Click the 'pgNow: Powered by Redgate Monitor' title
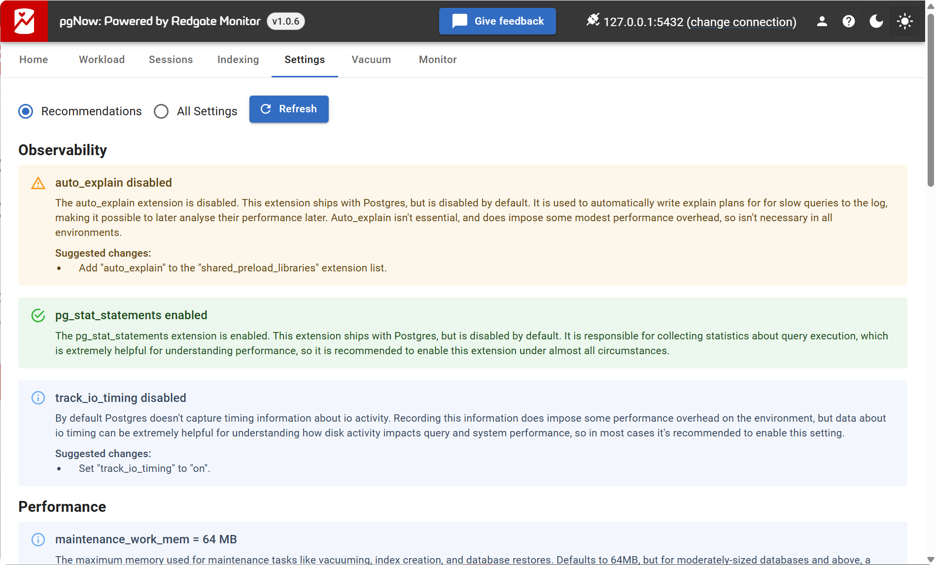 pos(160,21)
